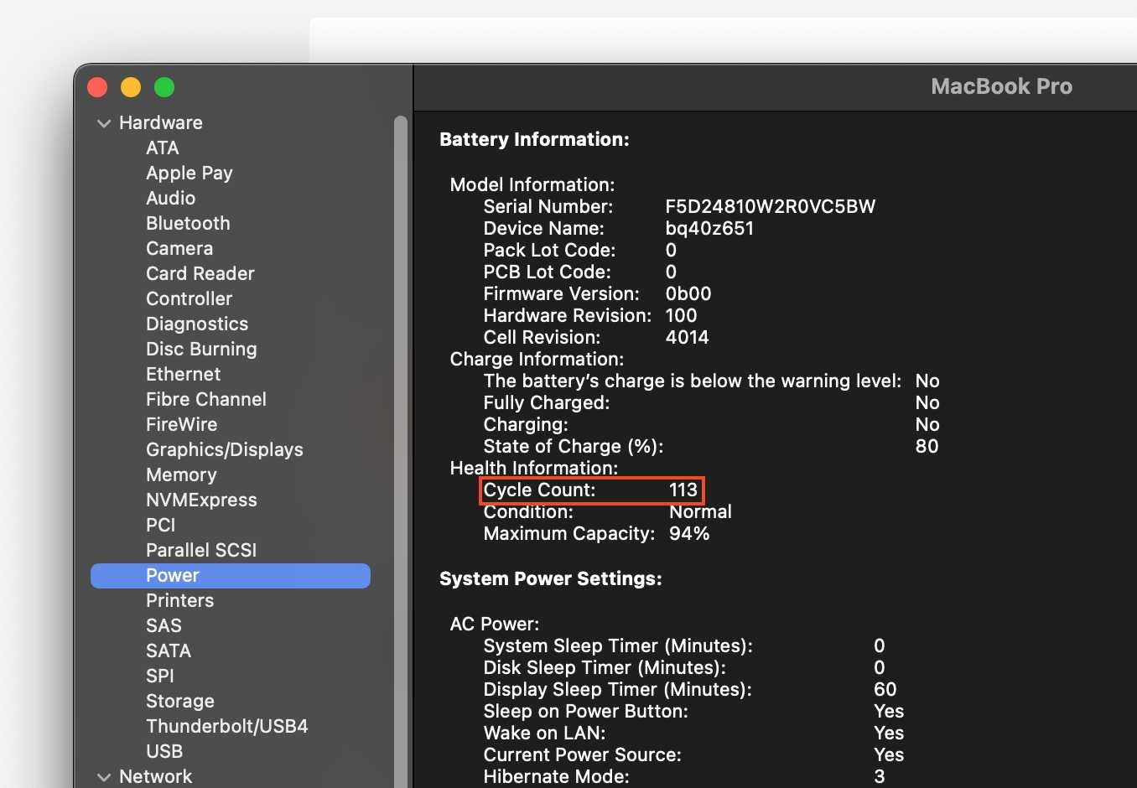Click Maximum Capacity value 94%
Image resolution: width=1137 pixels, height=788 pixels.
tap(689, 533)
